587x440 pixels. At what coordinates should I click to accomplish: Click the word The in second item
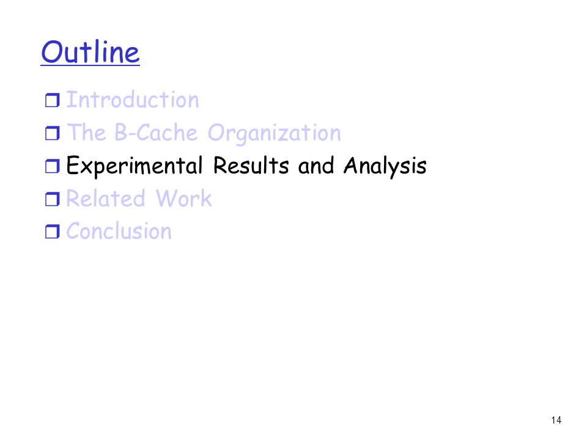(x=86, y=133)
